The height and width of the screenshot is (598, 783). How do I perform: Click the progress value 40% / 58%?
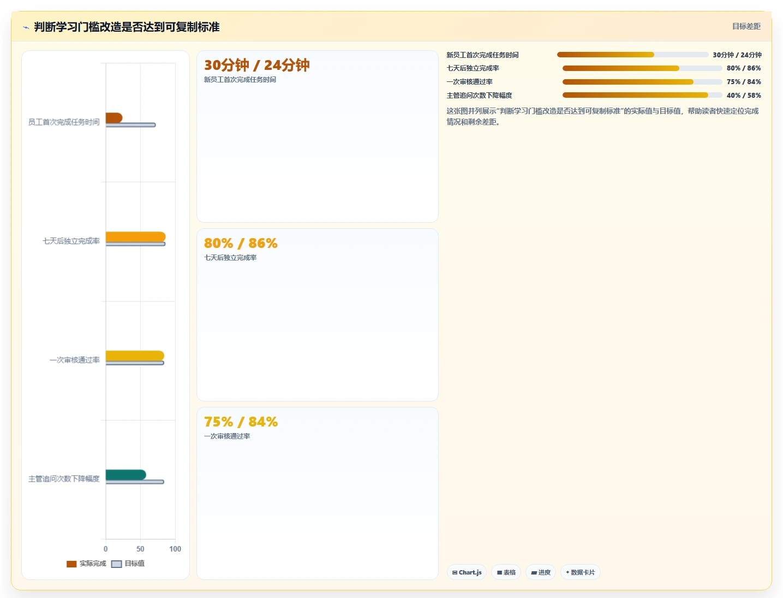pyautogui.click(x=744, y=95)
